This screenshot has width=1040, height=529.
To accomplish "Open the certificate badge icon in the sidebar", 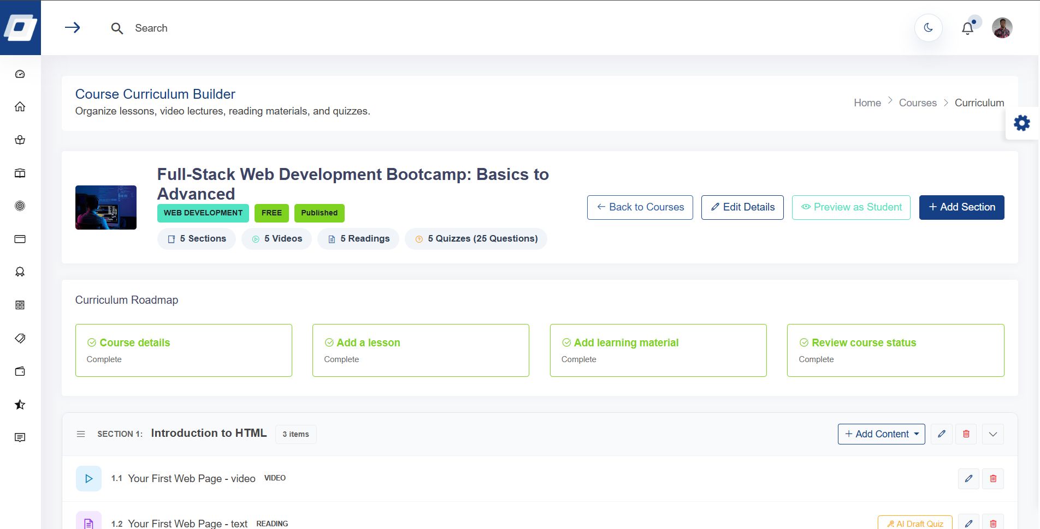I will [20, 272].
